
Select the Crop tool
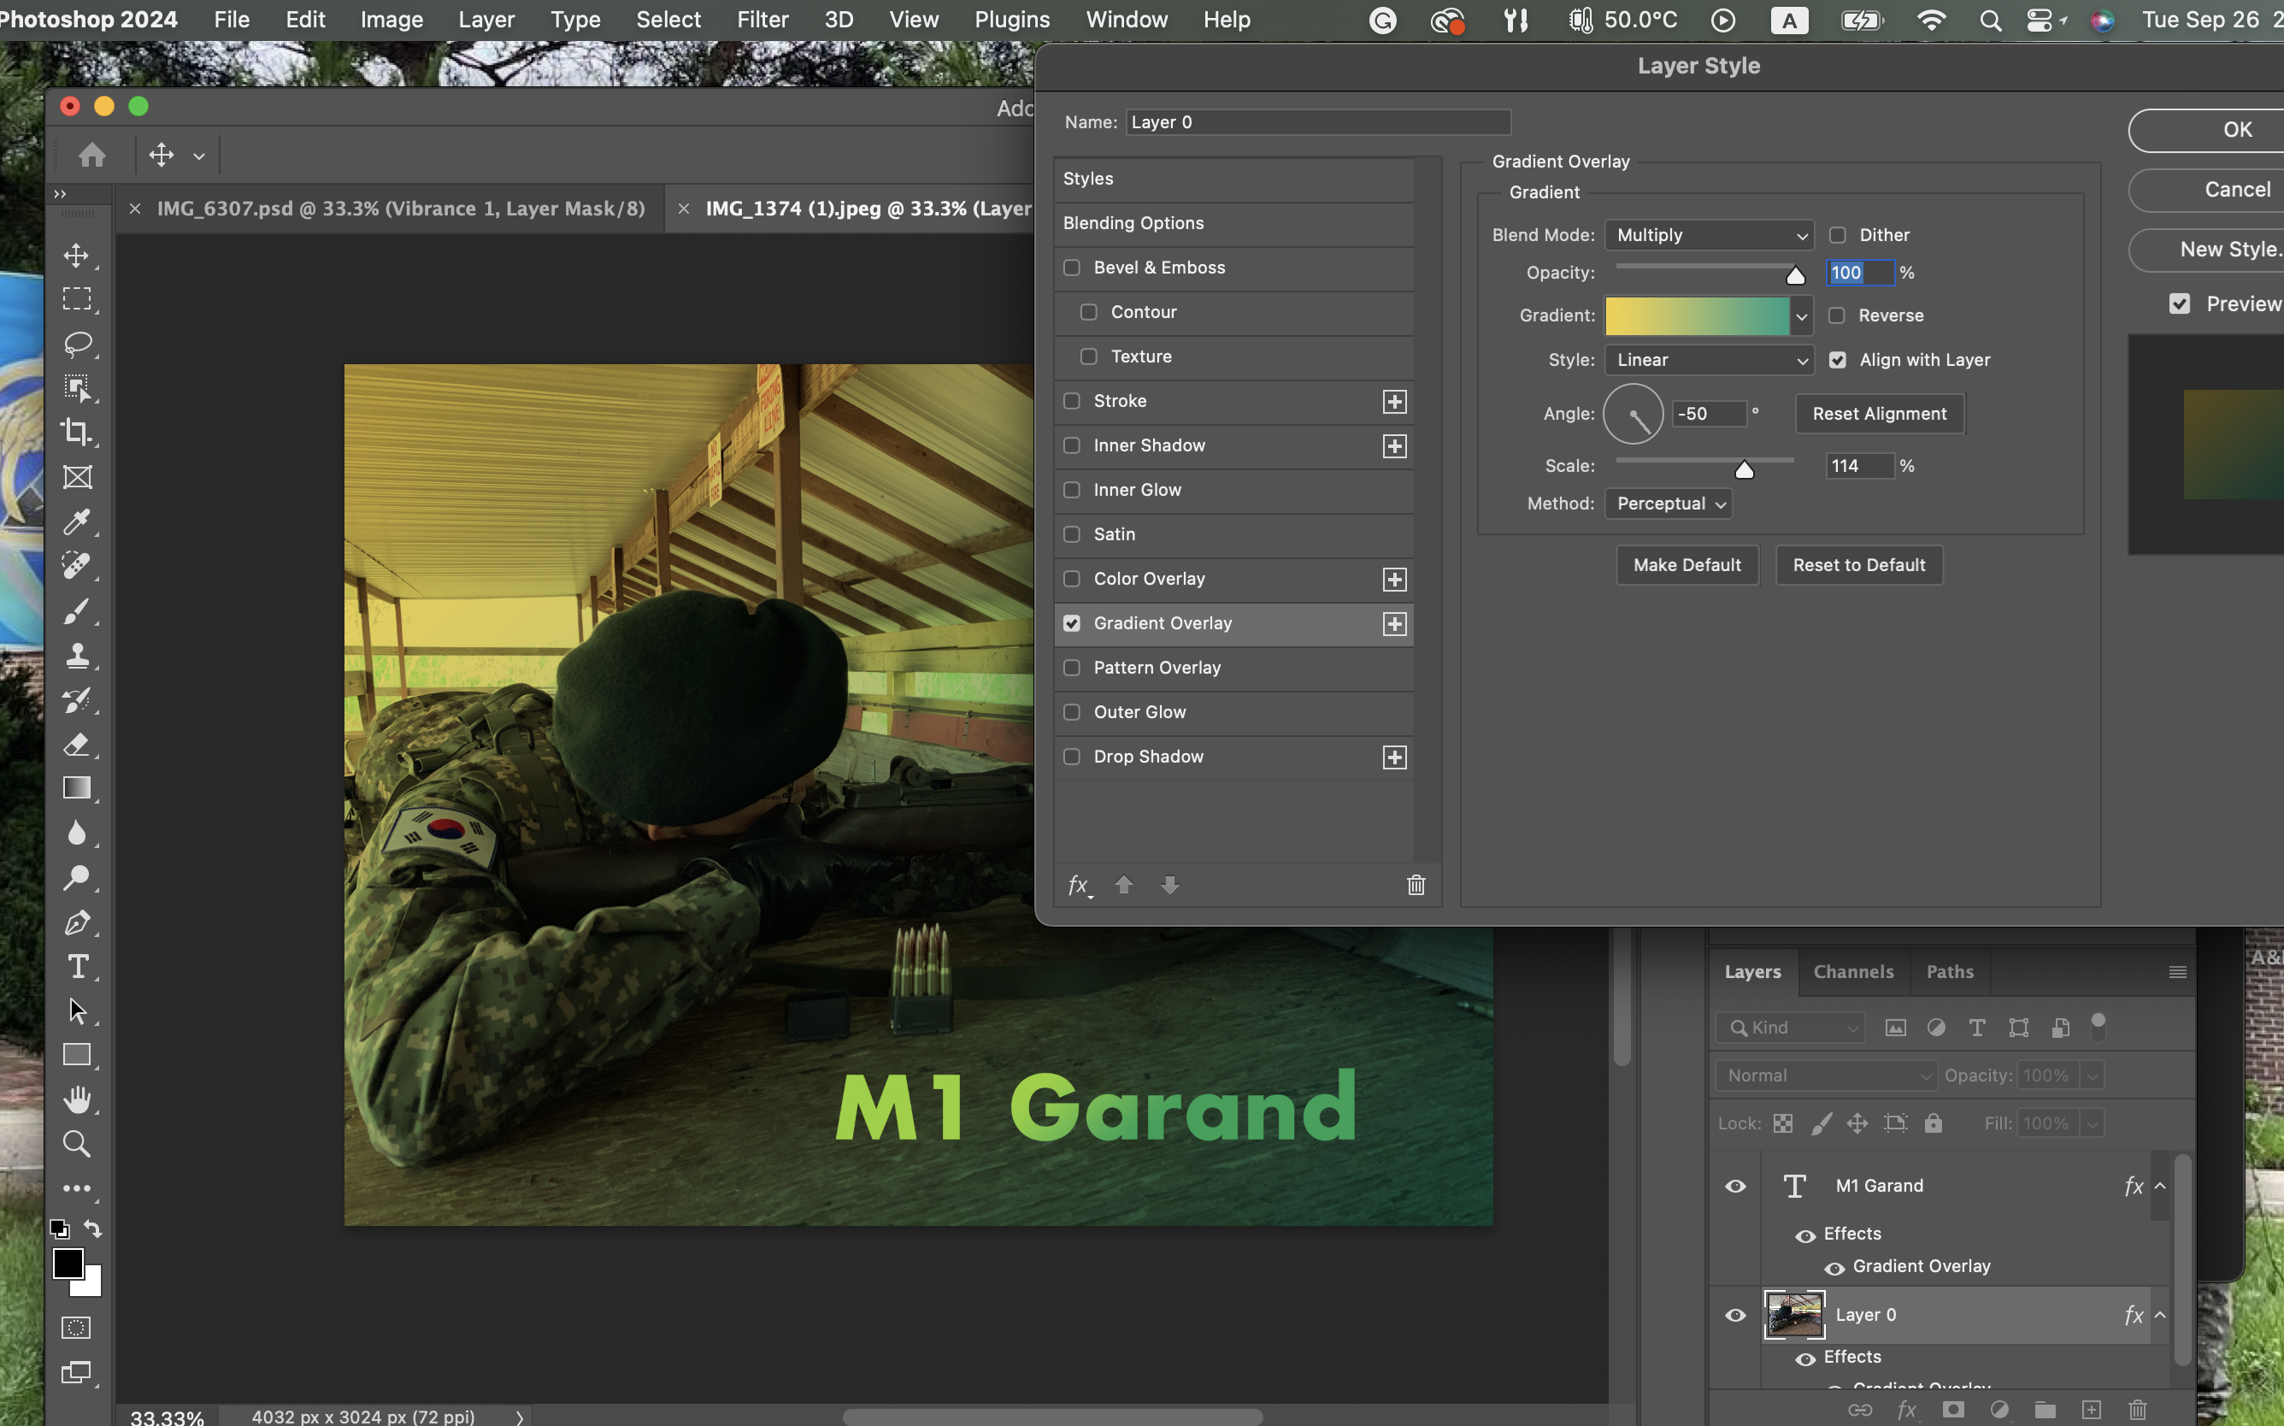pyautogui.click(x=76, y=432)
